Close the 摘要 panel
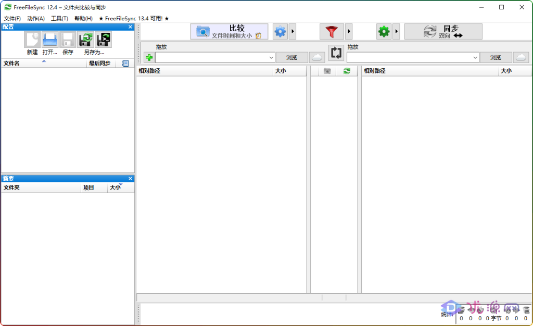 pos(130,179)
